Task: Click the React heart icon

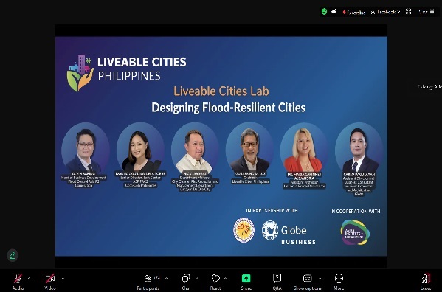Action: [x=215, y=281]
